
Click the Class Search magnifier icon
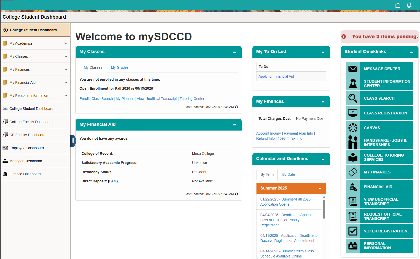coord(353,98)
